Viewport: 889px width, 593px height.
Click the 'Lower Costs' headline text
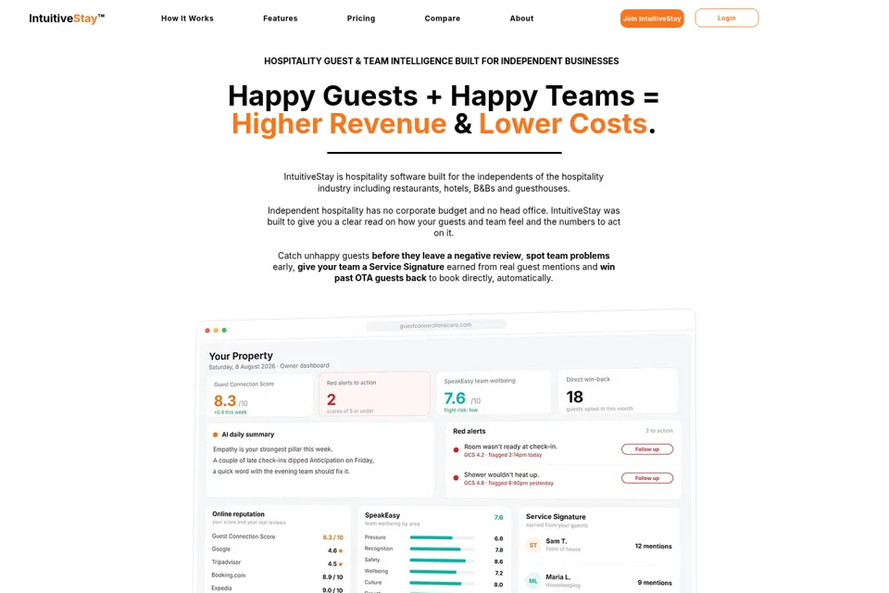(x=563, y=124)
